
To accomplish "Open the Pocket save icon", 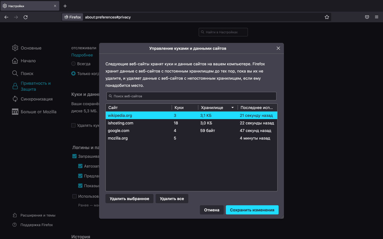I will 367,17.
